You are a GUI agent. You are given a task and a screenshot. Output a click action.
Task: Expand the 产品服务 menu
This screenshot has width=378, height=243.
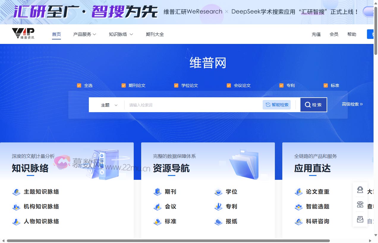(x=85, y=34)
